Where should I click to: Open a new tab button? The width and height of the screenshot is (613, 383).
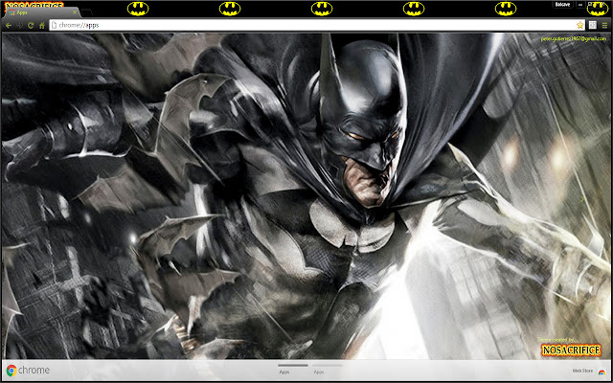pyautogui.click(x=88, y=12)
